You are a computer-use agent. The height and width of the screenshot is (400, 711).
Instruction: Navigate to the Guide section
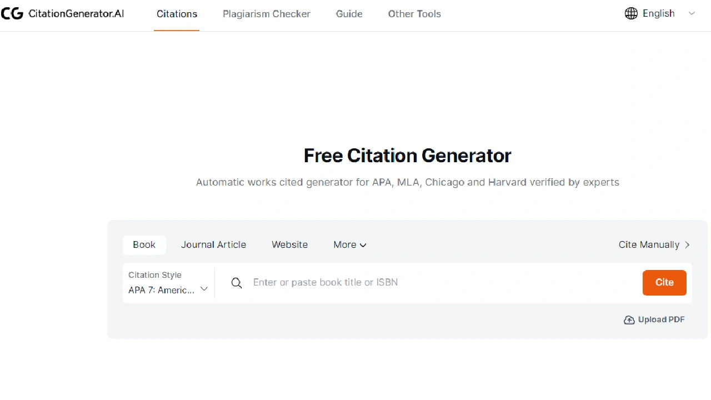tap(349, 14)
